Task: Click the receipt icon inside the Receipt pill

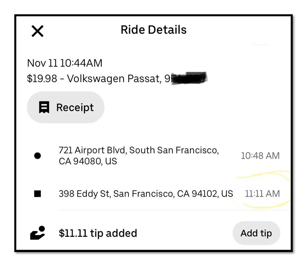Action: point(44,107)
